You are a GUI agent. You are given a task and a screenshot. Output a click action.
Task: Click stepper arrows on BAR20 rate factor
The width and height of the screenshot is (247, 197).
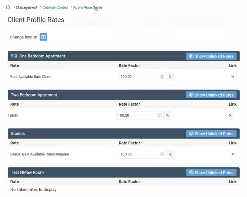coord(162,154)
